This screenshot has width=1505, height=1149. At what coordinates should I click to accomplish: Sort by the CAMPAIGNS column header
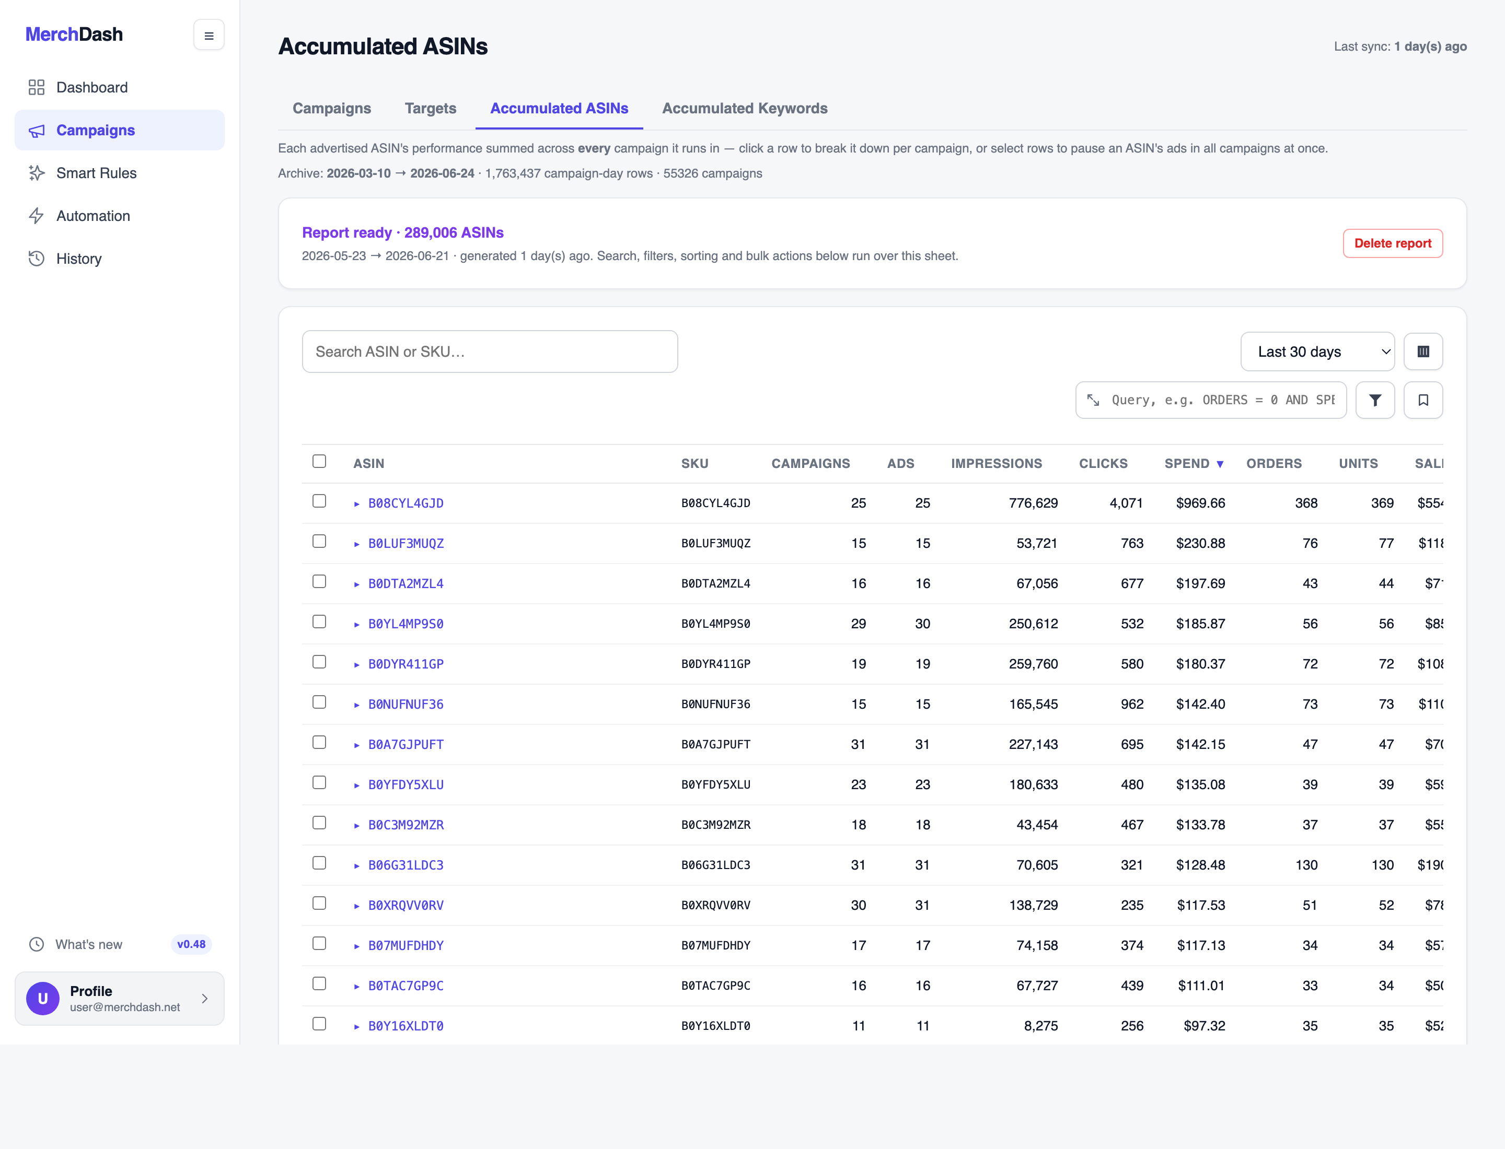pyautogui.click(x=811, y=464)
